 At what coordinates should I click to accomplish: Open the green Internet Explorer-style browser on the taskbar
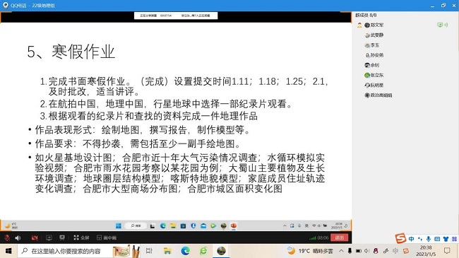coord(203,251)
